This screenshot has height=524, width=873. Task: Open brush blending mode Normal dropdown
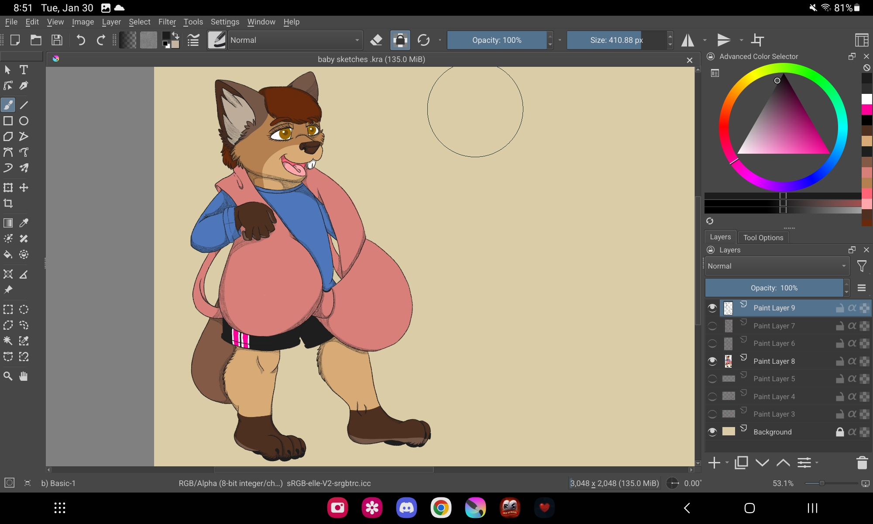[x=295, y=40]
